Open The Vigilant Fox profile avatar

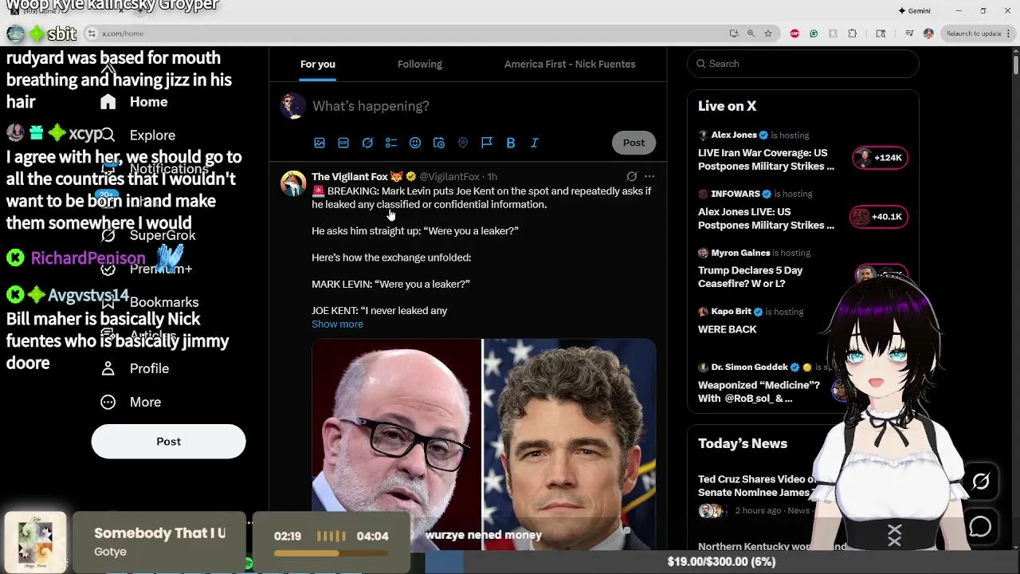[293, 183]
